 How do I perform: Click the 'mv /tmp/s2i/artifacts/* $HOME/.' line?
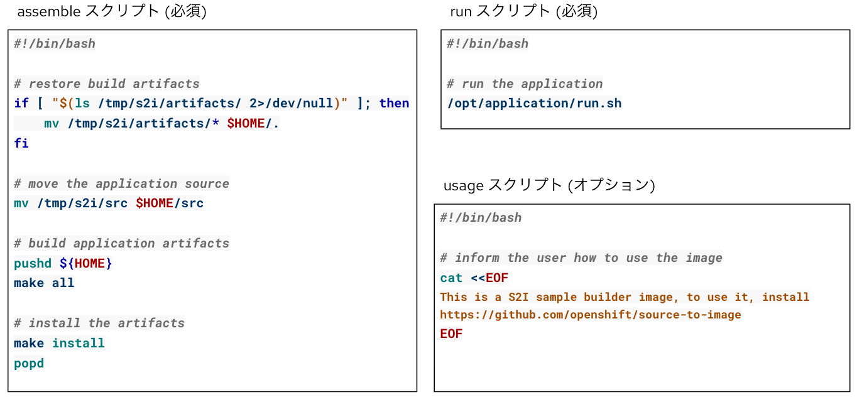click(161, 123)
